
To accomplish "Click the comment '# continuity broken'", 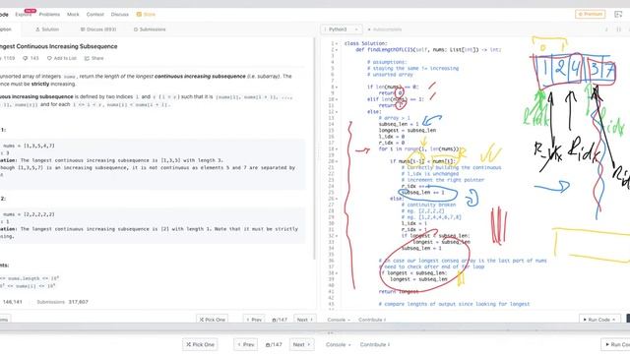I will (x=428, y=205).
